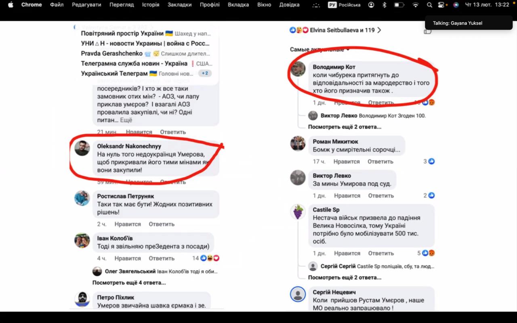Open Російська input language switcher
The image size is (517, 323).
pos(344,5)
